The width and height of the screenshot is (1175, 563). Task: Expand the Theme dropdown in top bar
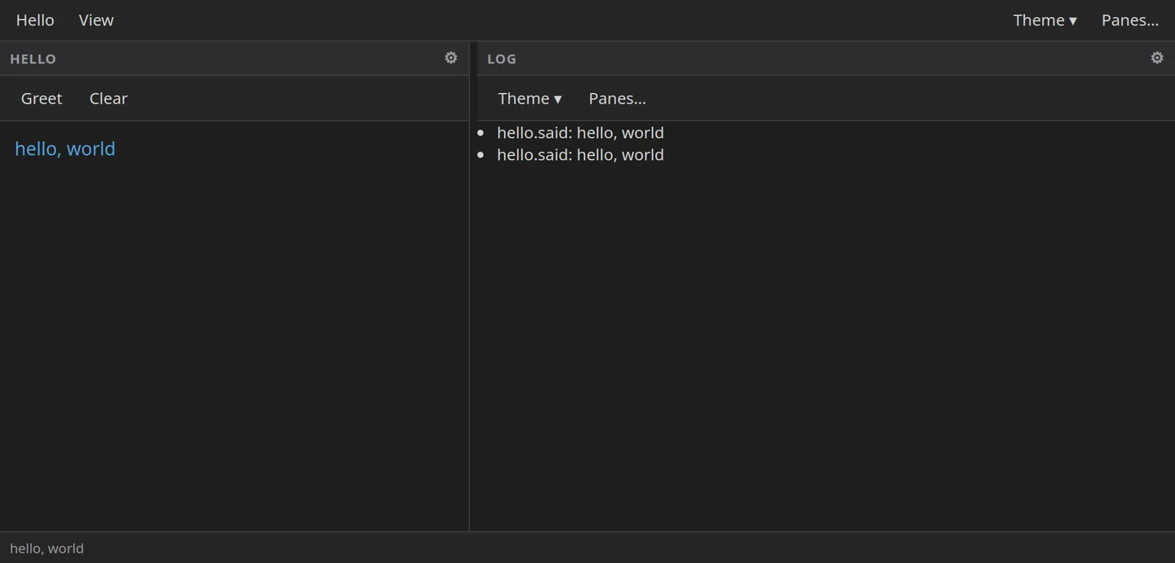(1044, 20)
